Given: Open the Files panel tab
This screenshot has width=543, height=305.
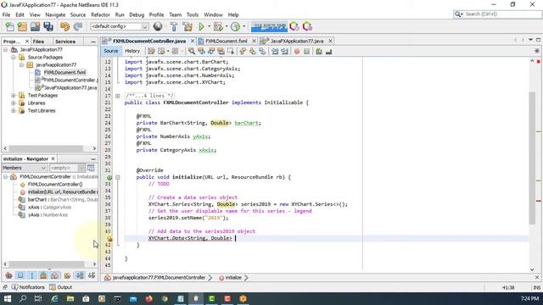Looking at the screenshot, I should (38, 42).
